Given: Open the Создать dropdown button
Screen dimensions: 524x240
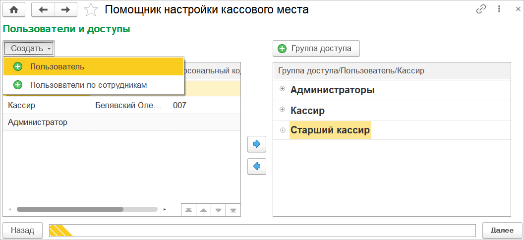Looking at the screenshot, I should click(x=29, y=48).
